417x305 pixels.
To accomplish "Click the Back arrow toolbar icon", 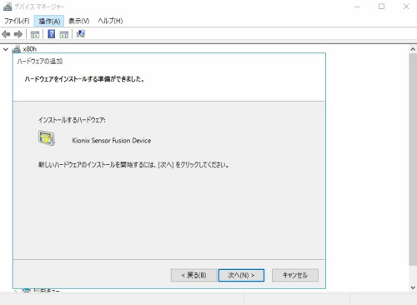I will [x=6, y=34].
